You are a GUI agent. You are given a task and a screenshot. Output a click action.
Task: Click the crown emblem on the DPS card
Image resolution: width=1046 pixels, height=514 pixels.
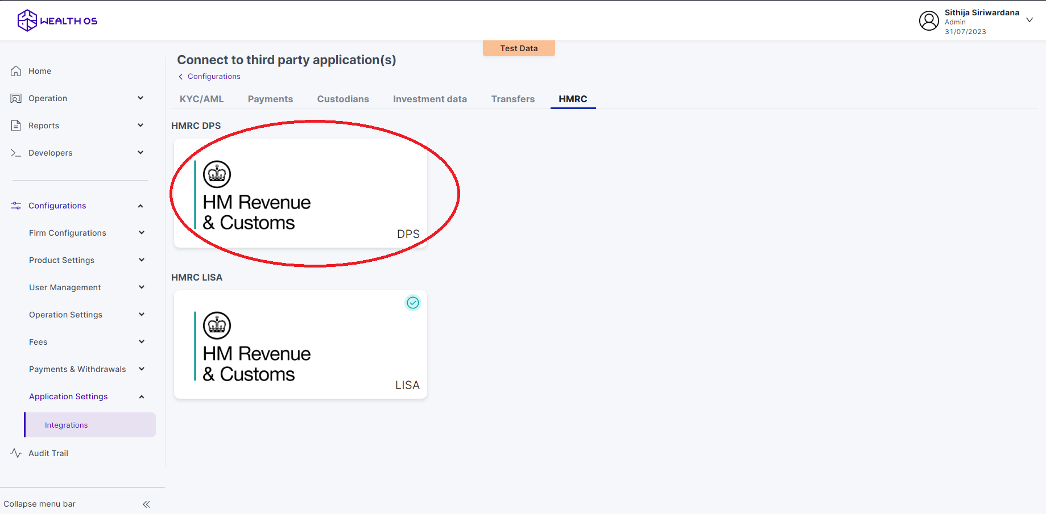pos(217,174)
